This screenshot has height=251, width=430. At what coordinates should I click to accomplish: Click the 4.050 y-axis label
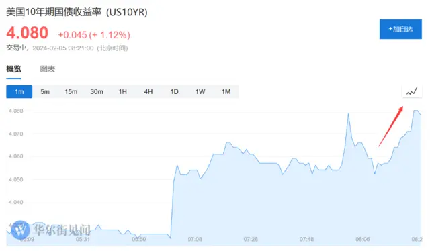[x=16, y=179]
